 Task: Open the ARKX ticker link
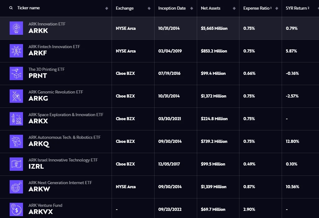(x=38, y=121)
